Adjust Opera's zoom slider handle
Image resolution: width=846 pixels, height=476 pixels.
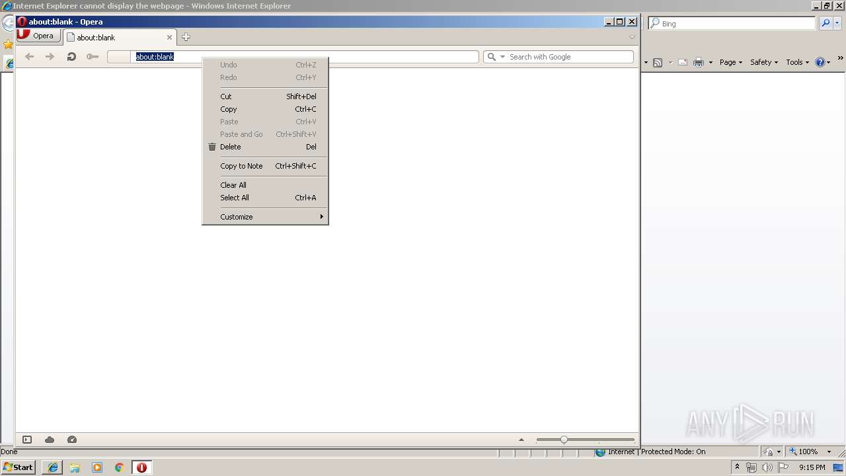point(564,440)
